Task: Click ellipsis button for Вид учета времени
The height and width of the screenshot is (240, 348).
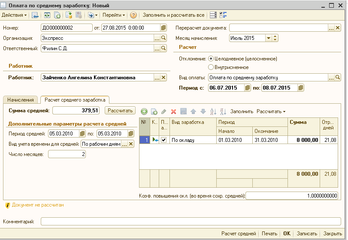Action: pos(124,144)
